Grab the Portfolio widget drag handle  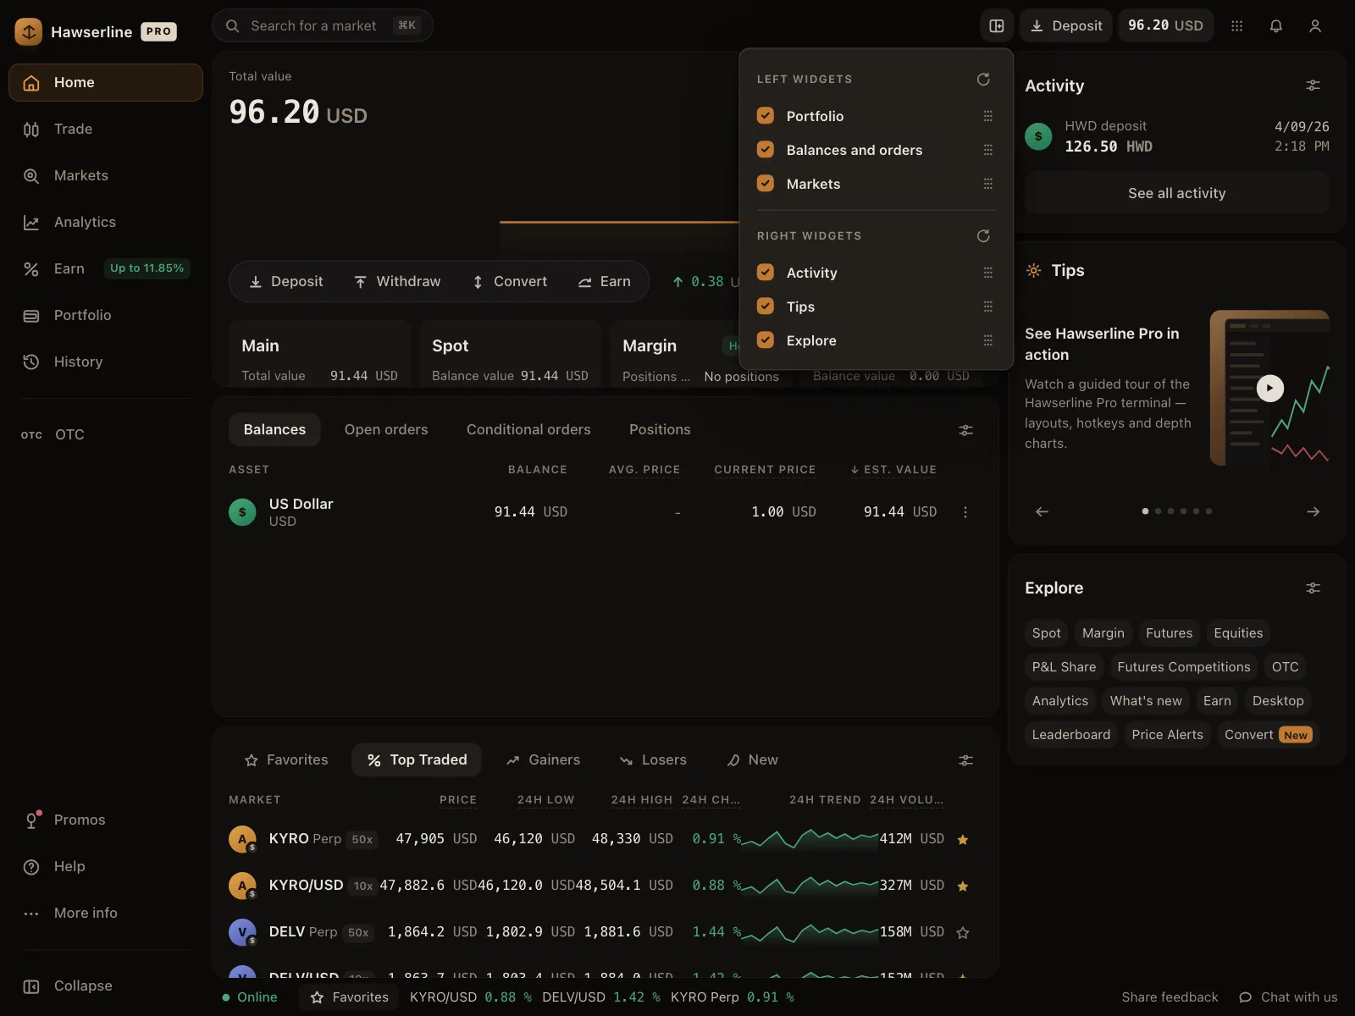pyautogui.click(x=987, y=116)
